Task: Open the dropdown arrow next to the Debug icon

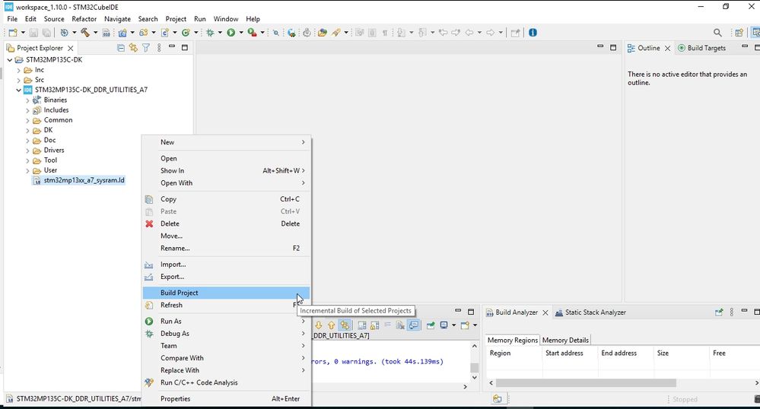Action: (x=220, y=33)
